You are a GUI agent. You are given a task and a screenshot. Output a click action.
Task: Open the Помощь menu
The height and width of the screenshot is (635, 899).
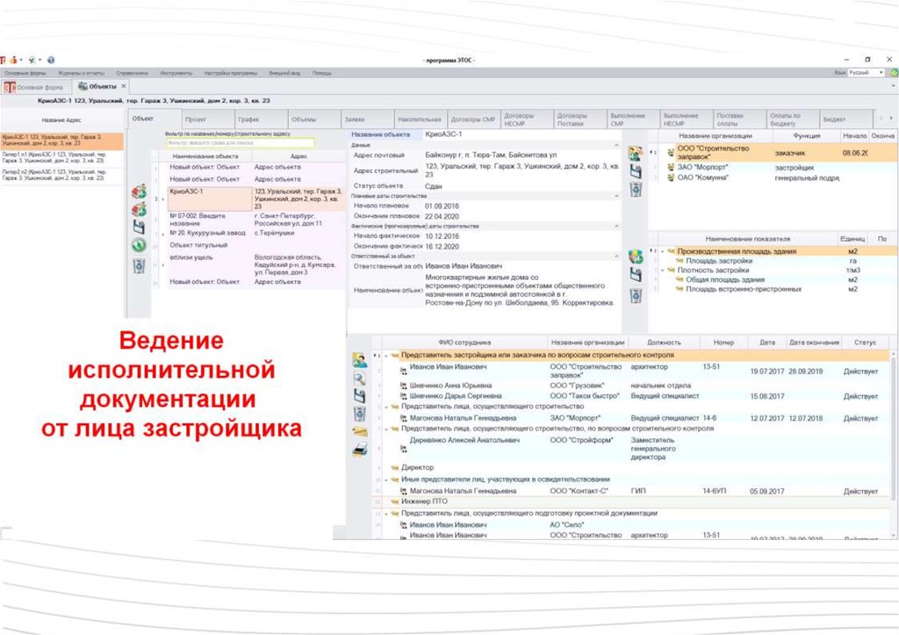321,74
